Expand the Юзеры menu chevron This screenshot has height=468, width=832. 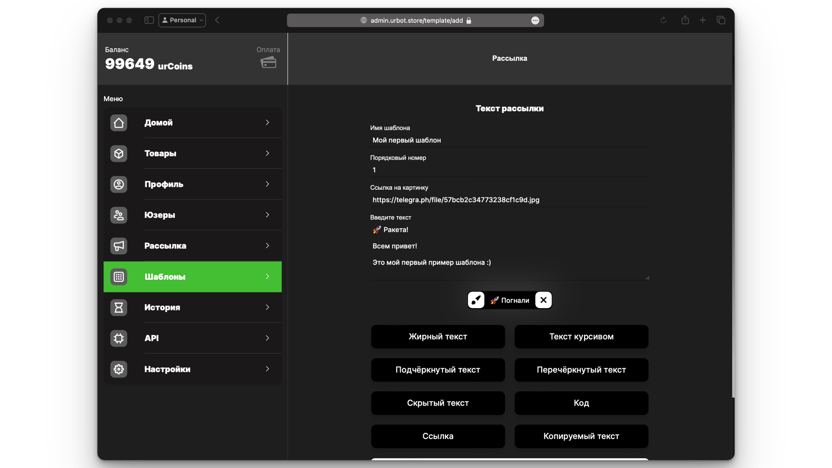(267, 215)
